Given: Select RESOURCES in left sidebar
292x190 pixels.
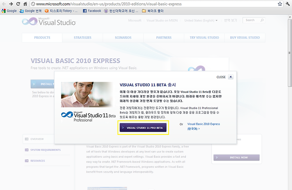Looking at the screenshot, I should 38,160.
